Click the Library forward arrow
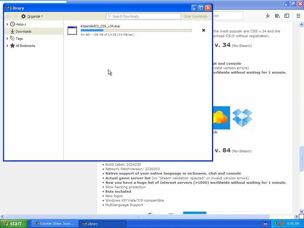 15,16
